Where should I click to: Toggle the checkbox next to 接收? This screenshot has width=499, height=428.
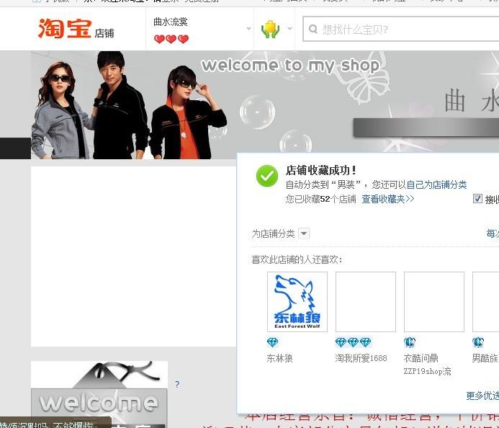[477, 199]
